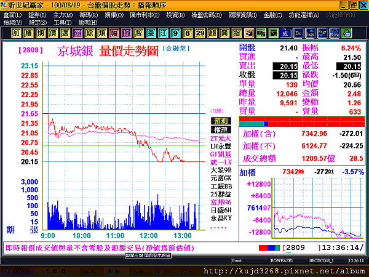This screenshot has height=277, width=369.
Task: Select 永昌KY in the warrant list
Action: tap(221, 218)
